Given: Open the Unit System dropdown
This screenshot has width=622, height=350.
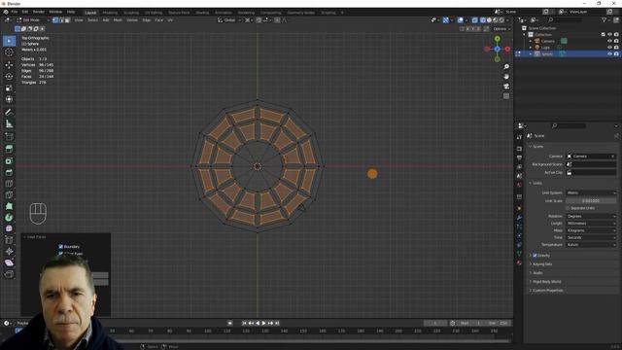Looking at the screenshot, I should [x=591, y=192].
